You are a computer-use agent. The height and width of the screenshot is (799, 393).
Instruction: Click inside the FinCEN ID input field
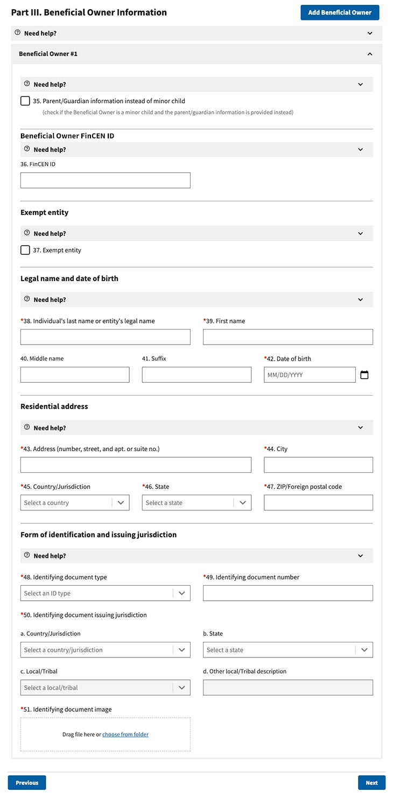(x=105, y=180)
